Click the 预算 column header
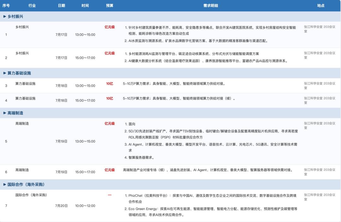 (x=110, y=6)
